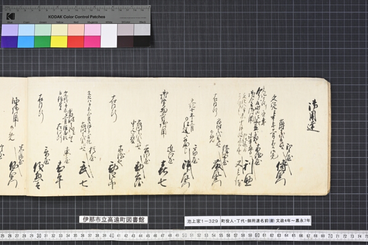Pick the saturated cyan color patch
Viewport: 368px width, 245px height.
point(26,41)
